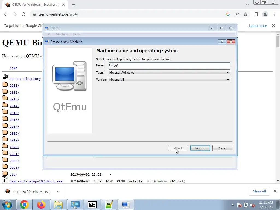The width and height of the screenshot is (280, 210).
Task: Click the Cancel button in wizard
Action: [x=222, y=148]
